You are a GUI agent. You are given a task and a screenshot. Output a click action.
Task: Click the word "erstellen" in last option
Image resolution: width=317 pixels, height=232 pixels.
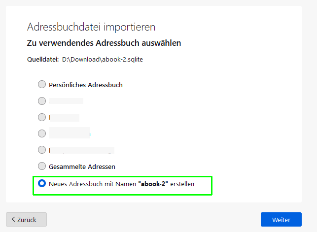click(x=182, y=184)
